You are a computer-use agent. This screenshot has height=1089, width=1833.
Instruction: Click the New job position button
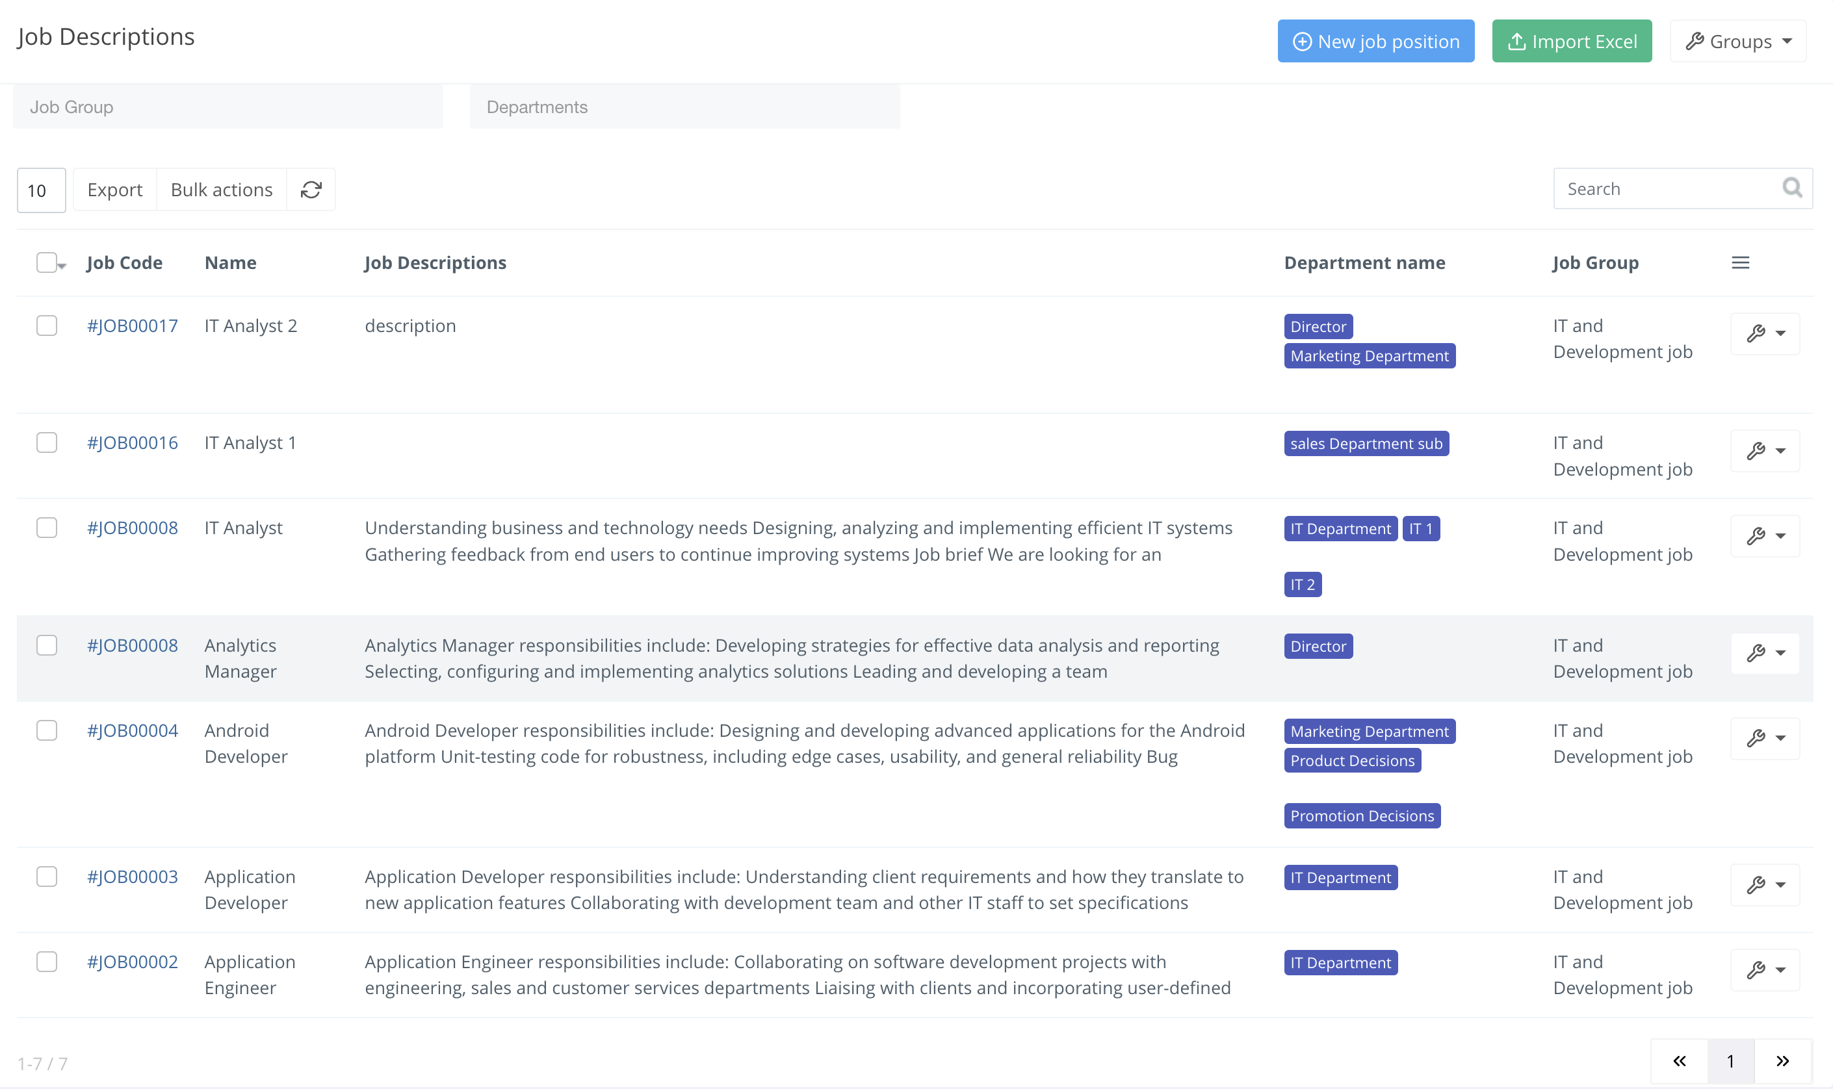[x=1375, y=42]
